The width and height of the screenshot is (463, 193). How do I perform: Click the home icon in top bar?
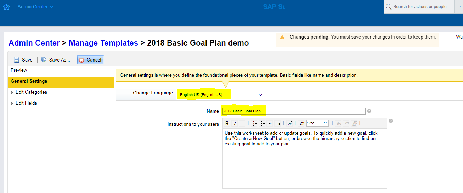[x=6, y=7]
